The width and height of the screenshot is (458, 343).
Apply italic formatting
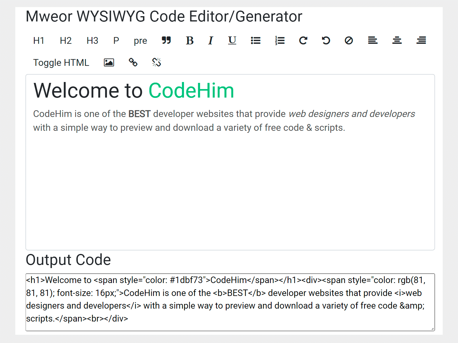[210, 41]
